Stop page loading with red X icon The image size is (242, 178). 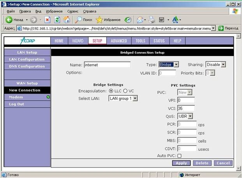click(x=47, y=20)
